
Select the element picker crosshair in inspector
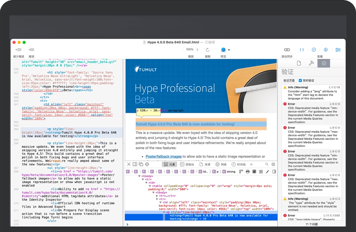(147, 165)
